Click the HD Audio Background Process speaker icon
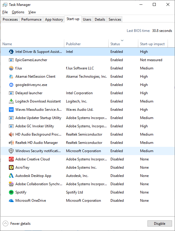The image size is (175, 231). [x=11, y=134]
